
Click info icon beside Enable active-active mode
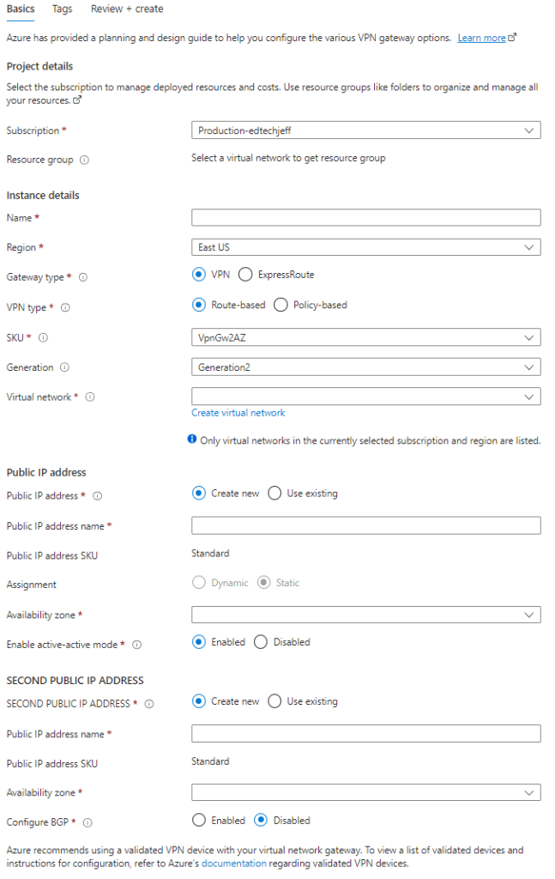click(x=136, y=645)
